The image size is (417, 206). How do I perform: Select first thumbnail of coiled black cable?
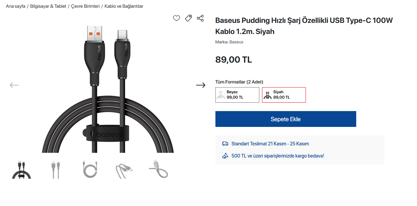coord(22,169)
